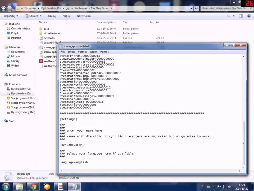Click the Notatnik vertical scrollbar thumb
The height and width of the screenshot is (191, 254).
pos(243,143)
